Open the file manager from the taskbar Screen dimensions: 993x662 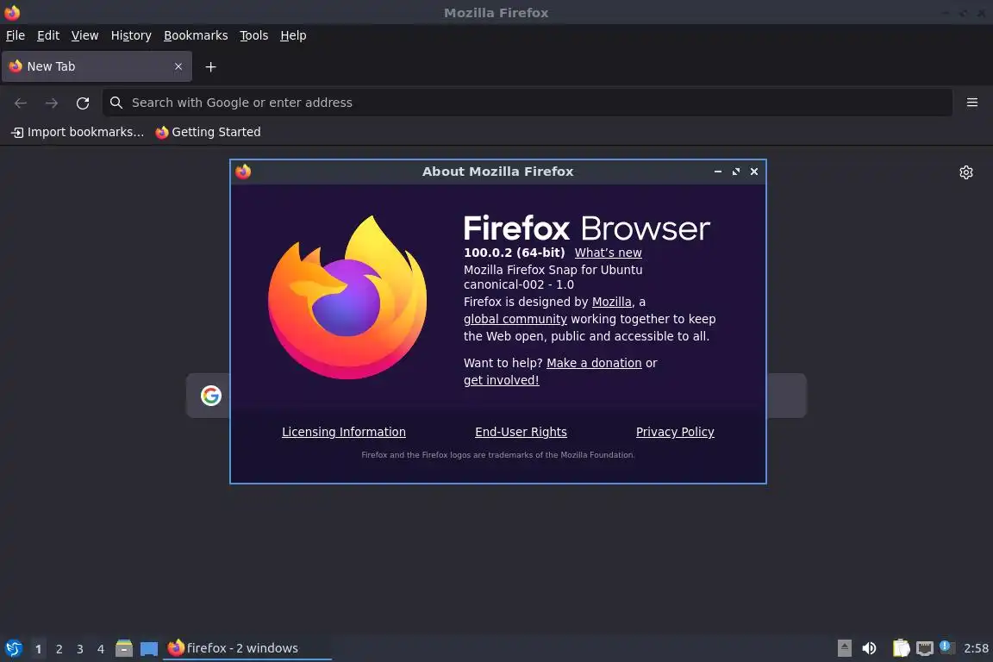[x=124, y=649]
